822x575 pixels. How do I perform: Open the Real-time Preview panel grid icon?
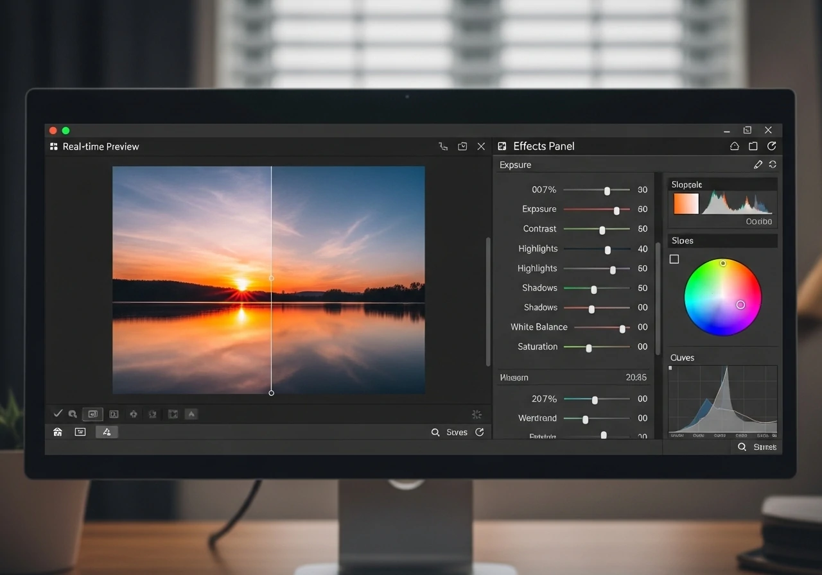[x=54, y=146]
